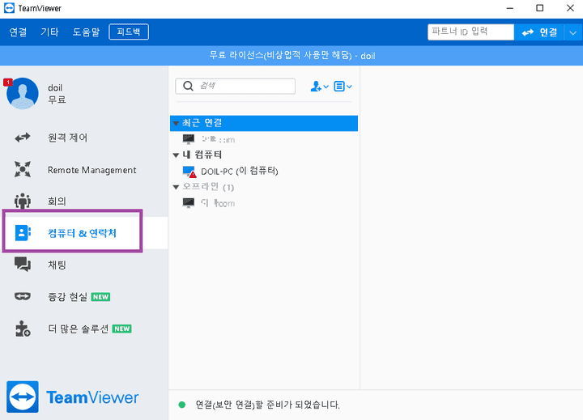Click the contacts address book icon
Image resolution: width=583 pixels, height=420 pixels.
[23, 233]
